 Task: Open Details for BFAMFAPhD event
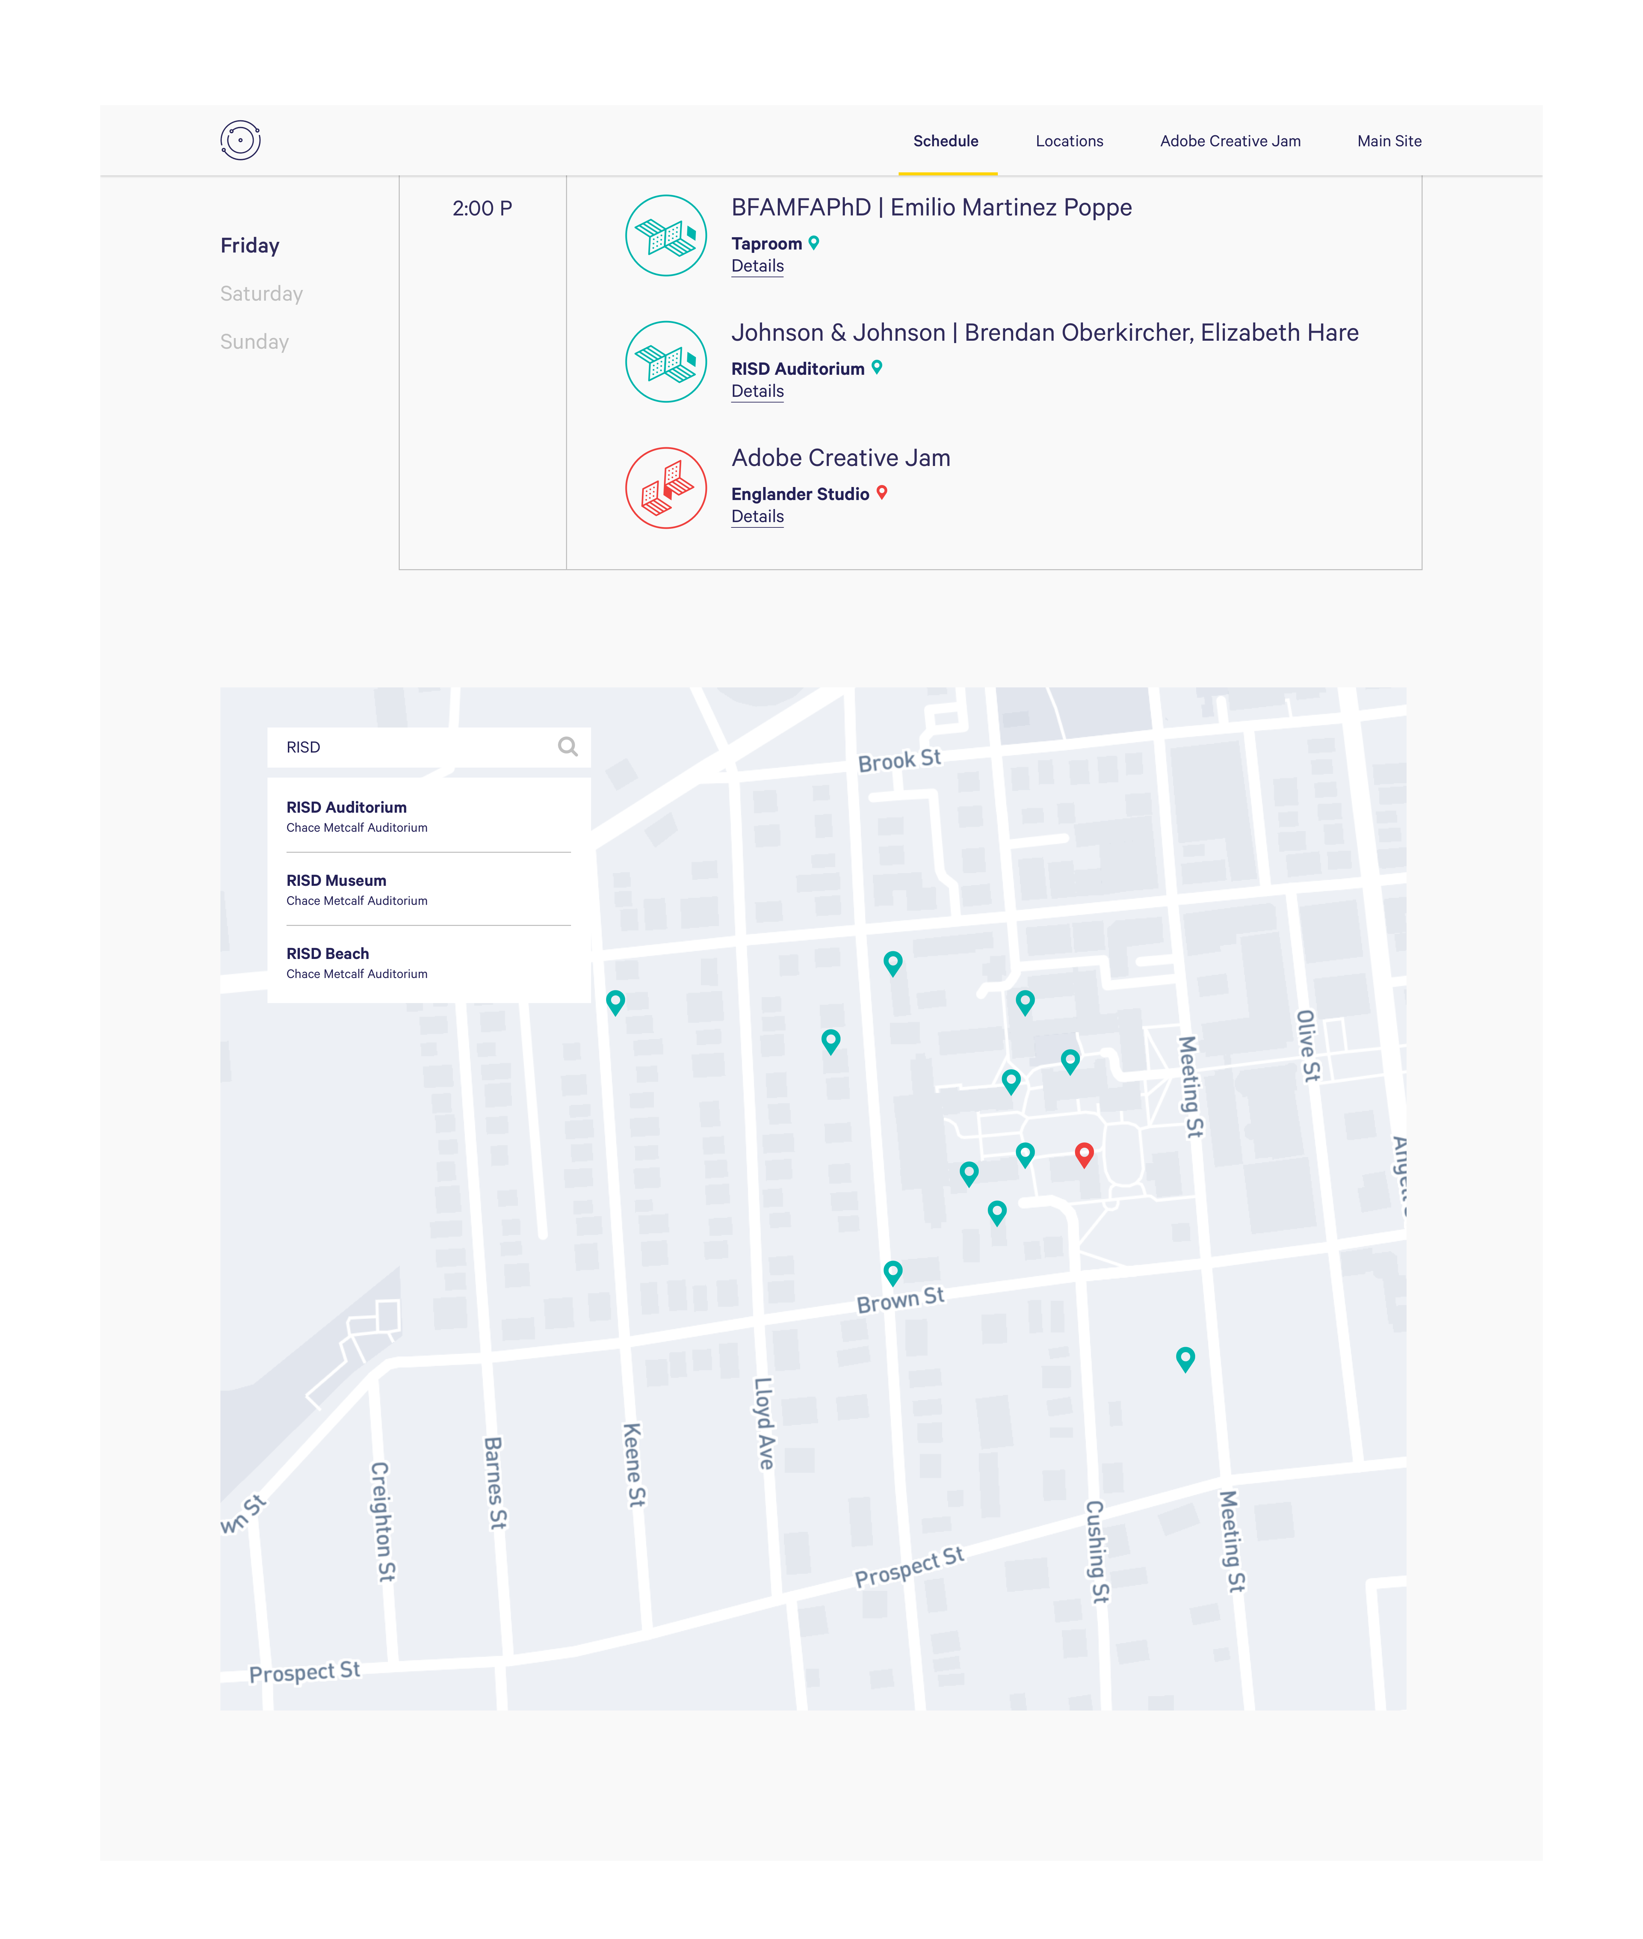coord(757,267)
